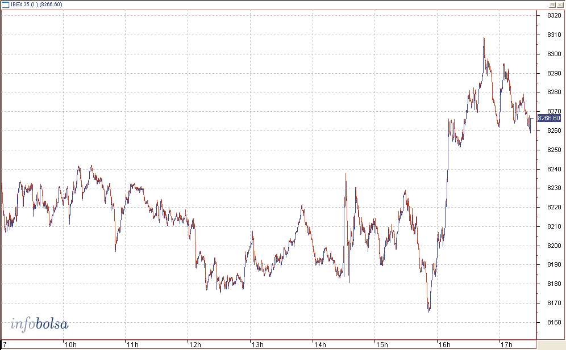Image resolution: width=566 pixels, height=350 pixels.
Task: Click the 8180 price axis label
Action: click(x=554, y=284)
